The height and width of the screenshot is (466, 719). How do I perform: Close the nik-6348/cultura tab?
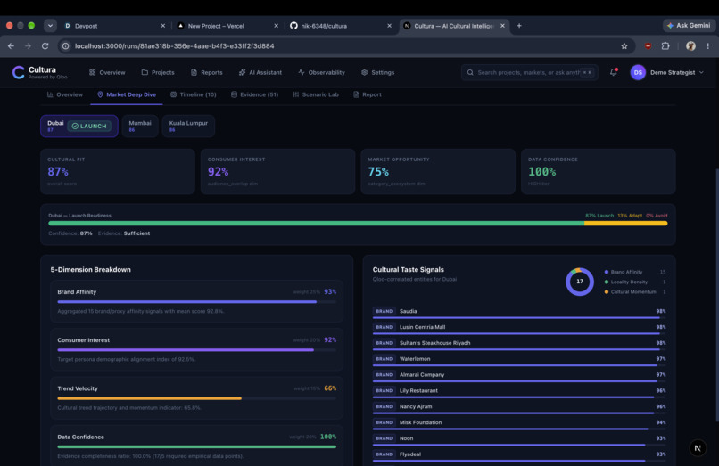coord(389,26)
